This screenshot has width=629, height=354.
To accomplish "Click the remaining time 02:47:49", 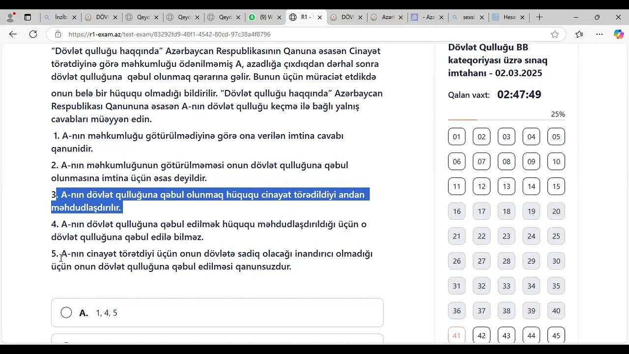I will (519, 94).
